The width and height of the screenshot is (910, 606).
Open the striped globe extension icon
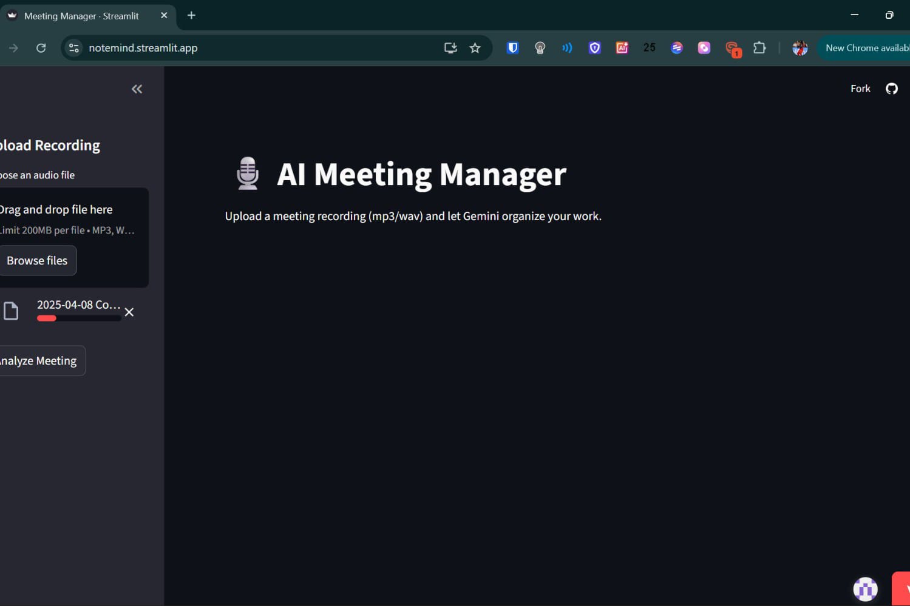pyautogui.click(x=677, y=48)
